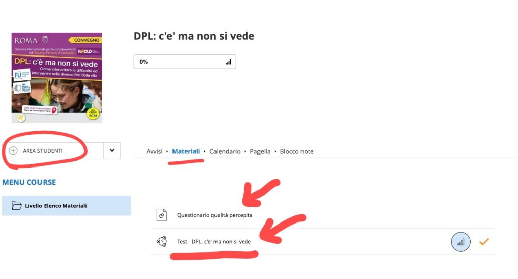Open the Blocco note tab
The width and height of the screenshot is (518, 279).
296,151
